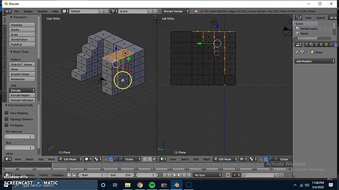The image size is (339, 190).
Task: Jump to last frame in timeline
Action: pyautogui.click(x=189, y=175)
